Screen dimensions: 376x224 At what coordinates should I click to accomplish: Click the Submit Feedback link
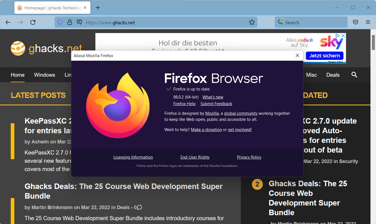pos(216,104)
